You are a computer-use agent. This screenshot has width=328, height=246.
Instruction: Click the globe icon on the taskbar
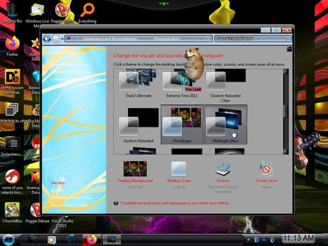pos(72,240)
